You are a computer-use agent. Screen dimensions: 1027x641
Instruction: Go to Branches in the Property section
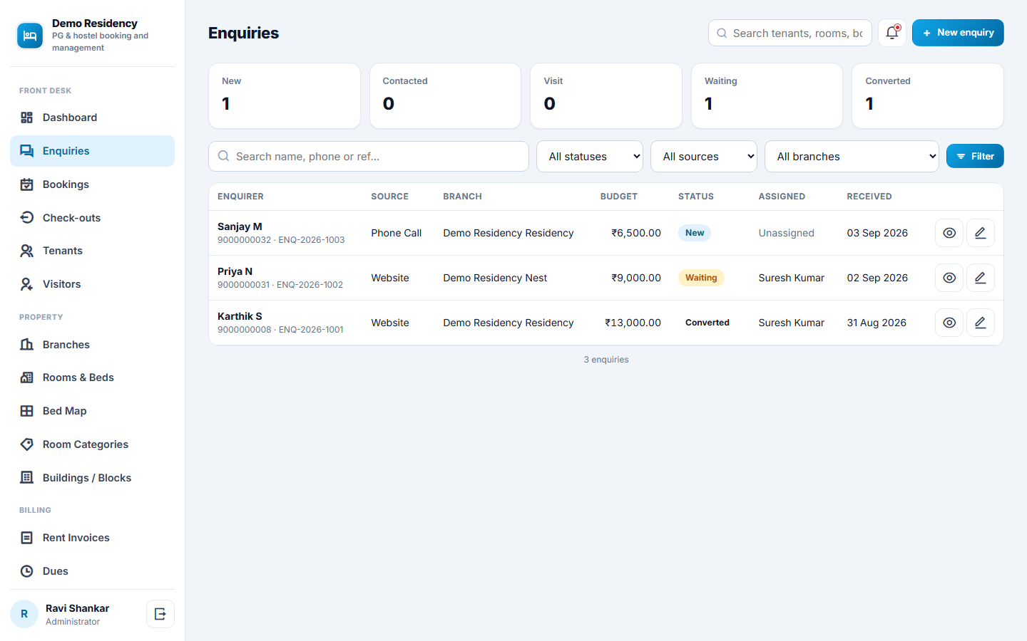(x=92, y=345)
